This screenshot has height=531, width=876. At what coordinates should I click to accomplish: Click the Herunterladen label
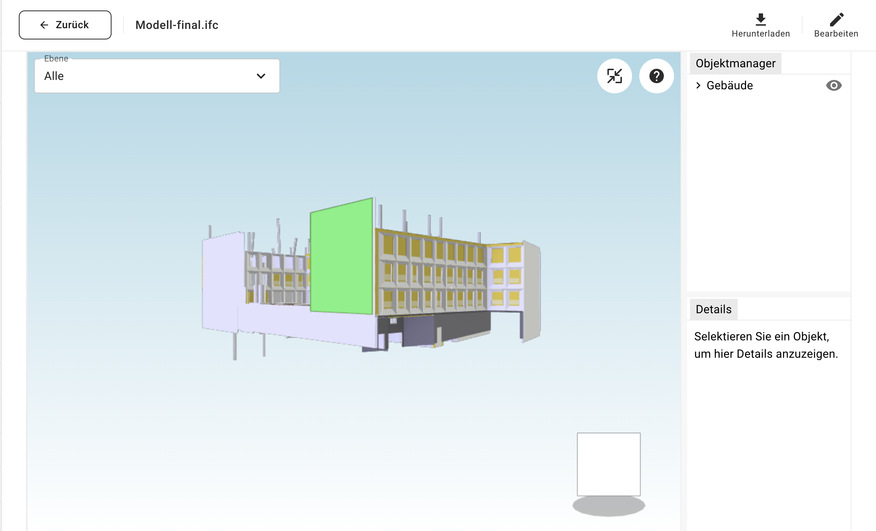[x=761, y=34]
